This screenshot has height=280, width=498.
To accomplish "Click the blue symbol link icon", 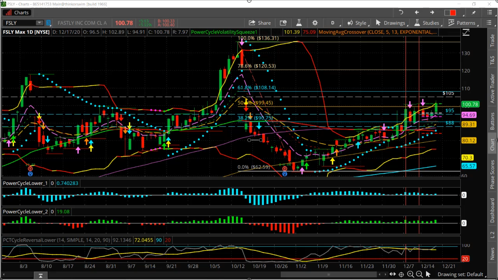I will click(x=49, y=23).
